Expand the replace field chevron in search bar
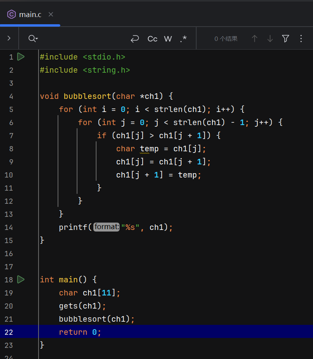This screenshot has width=313, height=359. coord(9,39)
